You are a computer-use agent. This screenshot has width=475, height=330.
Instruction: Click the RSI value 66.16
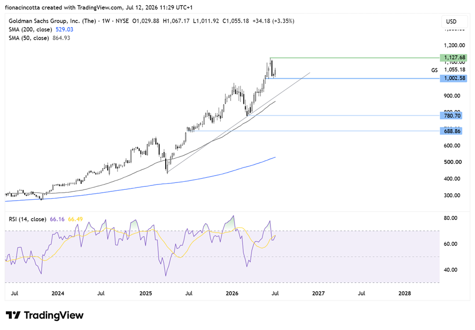tap(57, 219)
